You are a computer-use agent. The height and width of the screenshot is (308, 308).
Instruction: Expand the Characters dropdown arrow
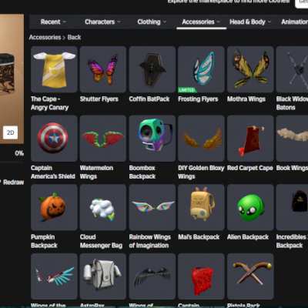click(119, 22)
